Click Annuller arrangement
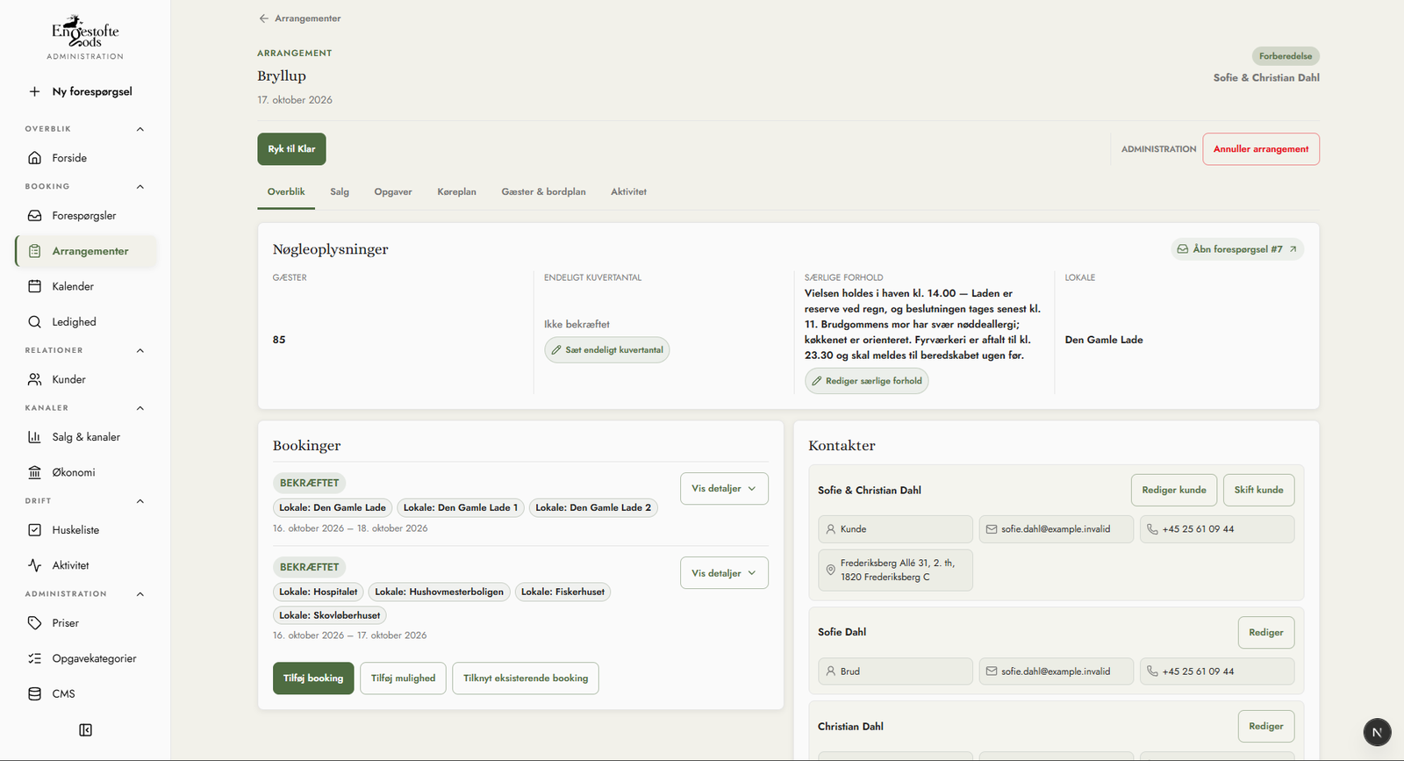 point(1261,149)
